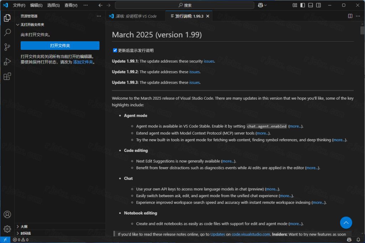Click the March 2025 (version 1.99) heading
This screenshot has width=365, height=243.
point(157,35)
